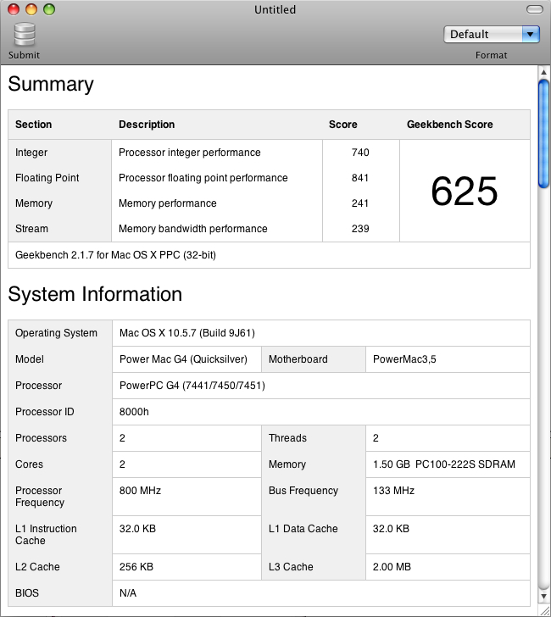Click the yellow minimize window button
Viewport: 551px width, 617px height.
click(31, 9)
